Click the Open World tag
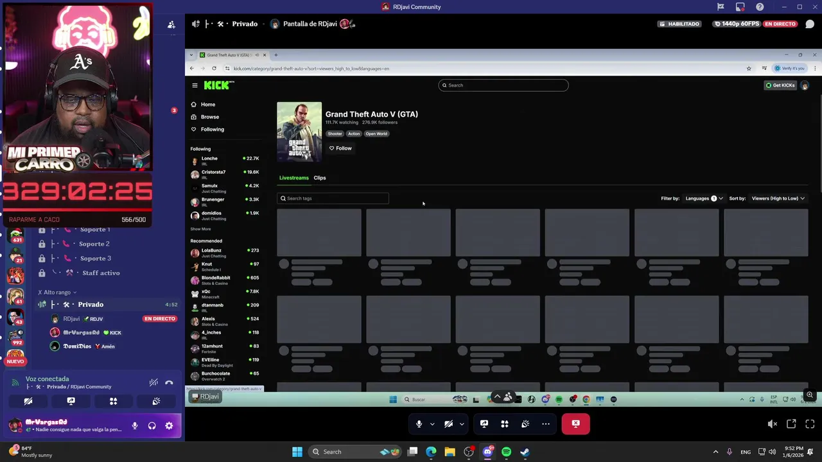Image resolution: width=822 pixels, height=462 pixels. pyautogui.click(x=376, y=133)
